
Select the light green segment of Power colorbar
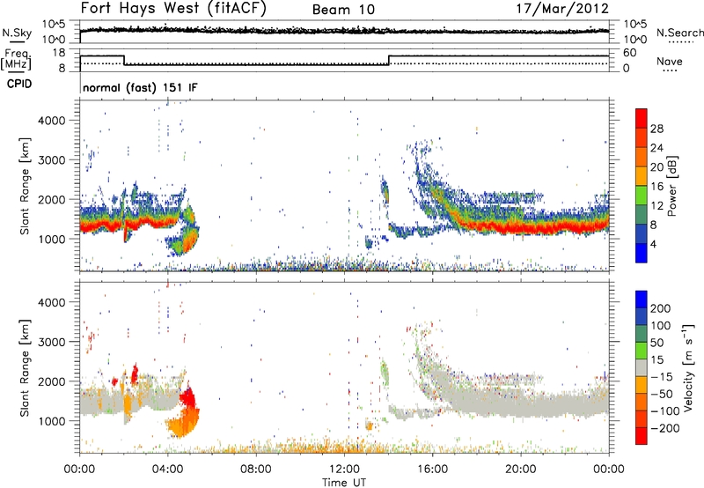[x=642, y=195]
